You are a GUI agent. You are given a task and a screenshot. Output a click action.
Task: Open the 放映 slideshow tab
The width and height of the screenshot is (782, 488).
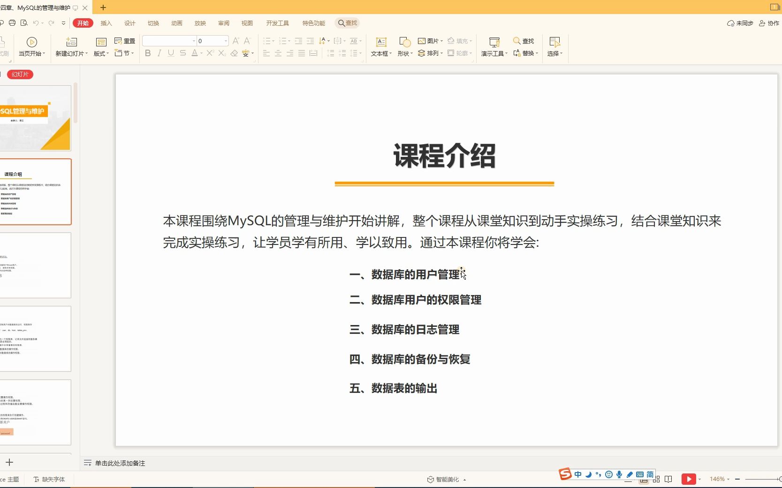click(x=200, y=22)
